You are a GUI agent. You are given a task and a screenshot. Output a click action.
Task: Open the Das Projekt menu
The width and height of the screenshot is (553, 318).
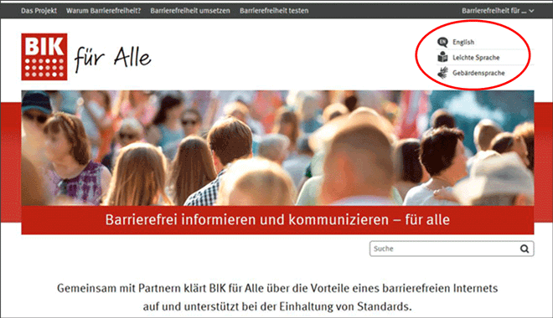[x=39, y=11]
